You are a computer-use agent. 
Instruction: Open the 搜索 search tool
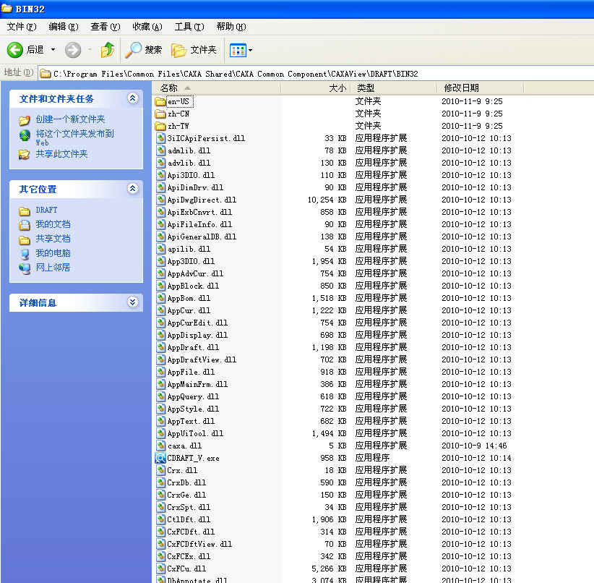(144, 50)
